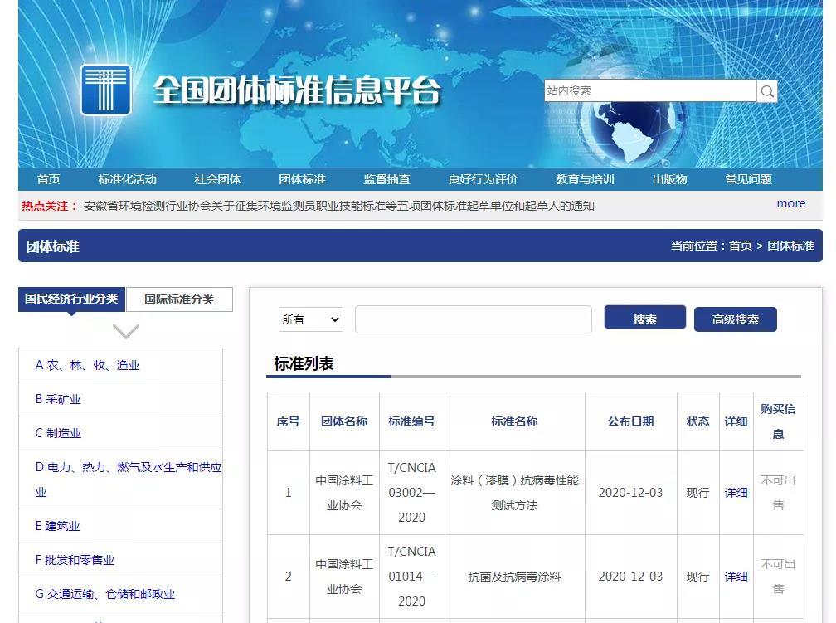Click standard name 涂料(漆膜)抗病毒性能测试方法
The image size is (836, 623).
pos(514,493)
